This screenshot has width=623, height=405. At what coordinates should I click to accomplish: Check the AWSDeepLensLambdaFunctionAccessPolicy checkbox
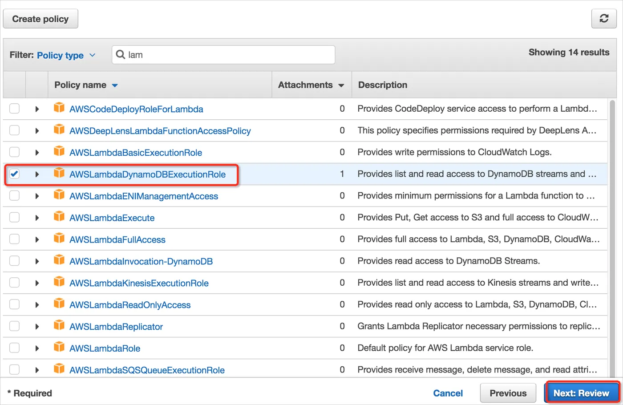pyautogui.click(x=14, y=130)
